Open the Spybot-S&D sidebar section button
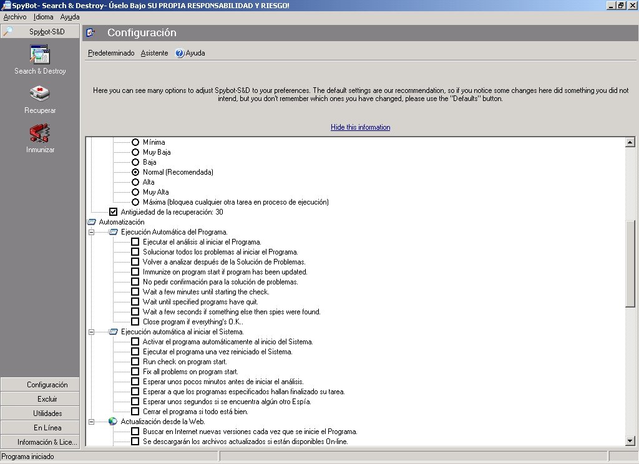The height and width of the screenshot is (464, 639). 40,31
